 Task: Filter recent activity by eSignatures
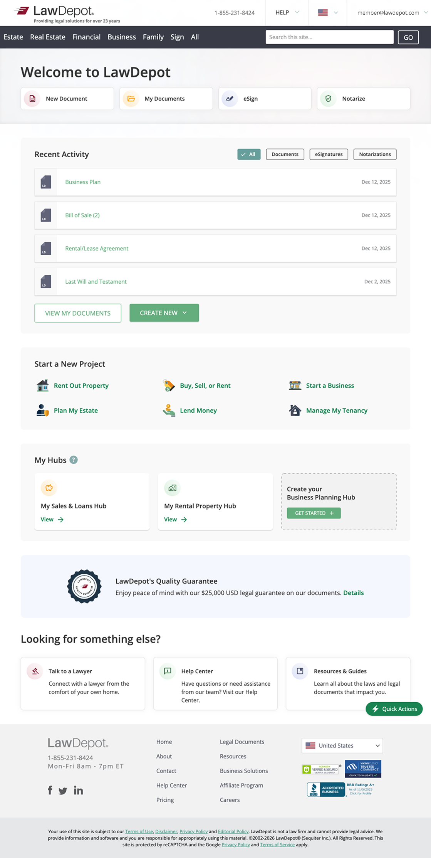click(x=329, y=154)
